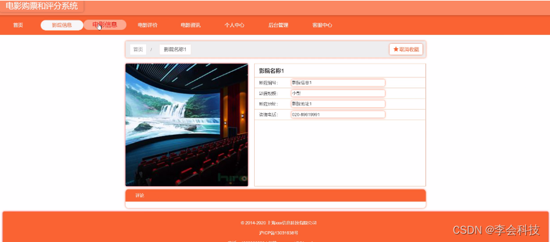The height and width of the screenshot is (242, 550).
Task: Open 个人中心 in the top navigation
Action: (234, 25)
